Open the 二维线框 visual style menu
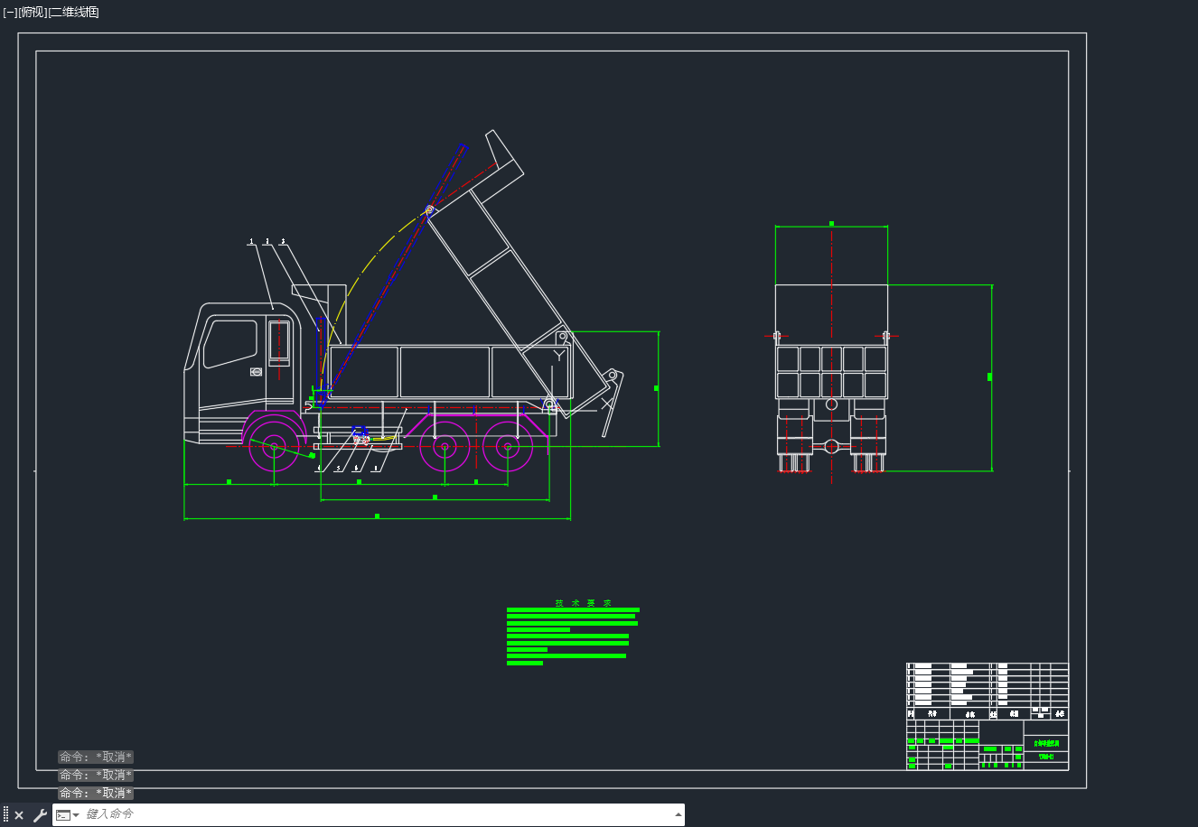The image size is (1198, 827). coord(73,12)
